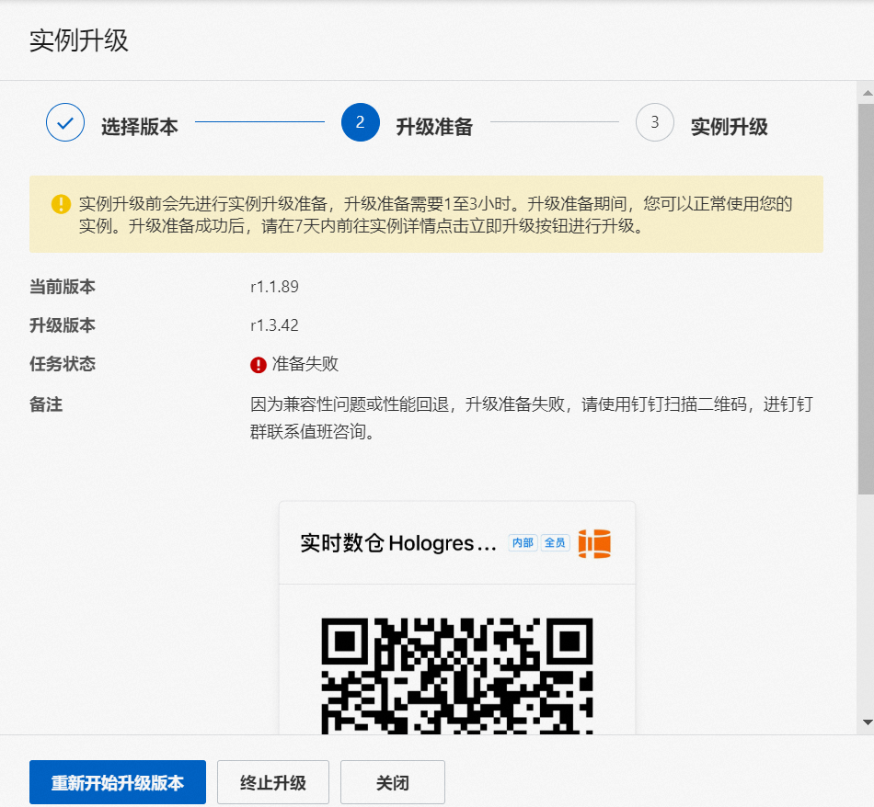Image resolution: width=874 pixels, height=807 pixels.
Task: Click the 任务状态 label
Action: [63, 364]
